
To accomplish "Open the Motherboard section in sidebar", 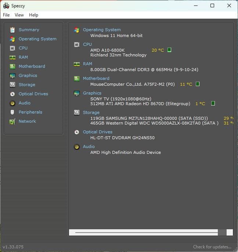I will tap(32, 66).
